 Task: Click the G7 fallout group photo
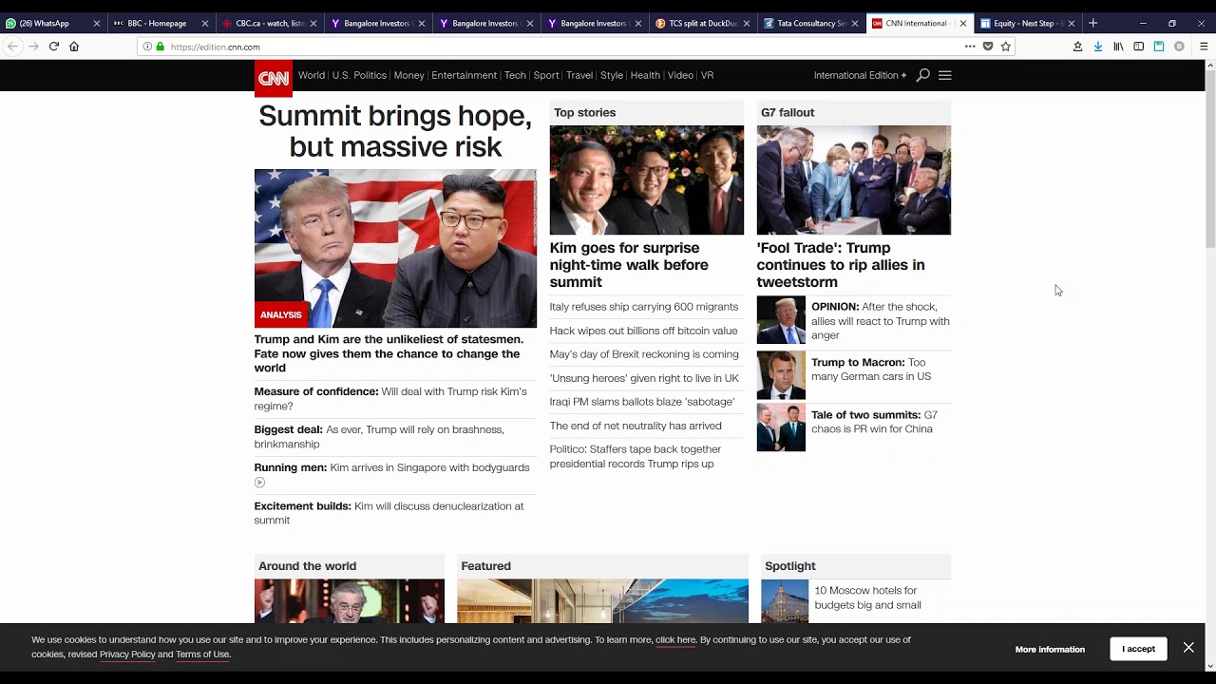click(854, 180)
